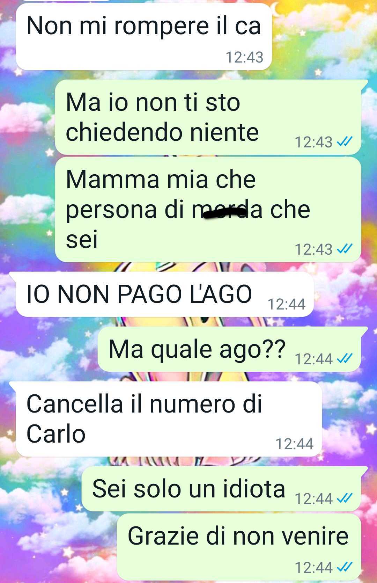Select the "Ma io non ti sto chiedendo niente" bubble
Image resolution: width=377 pixels, height=583 pixels.
(208, 117)
